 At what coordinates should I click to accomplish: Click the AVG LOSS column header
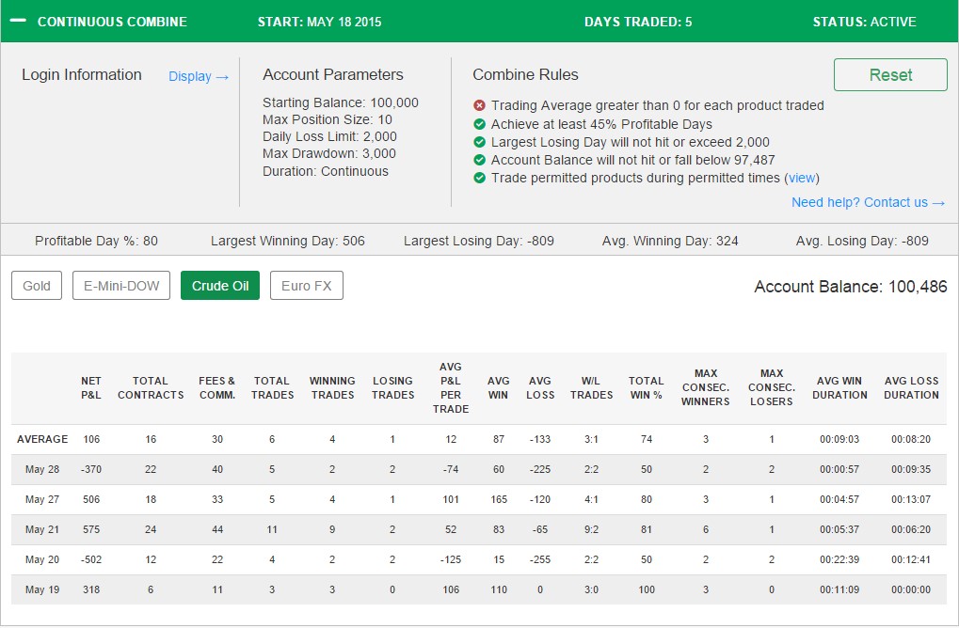(540, 388)
